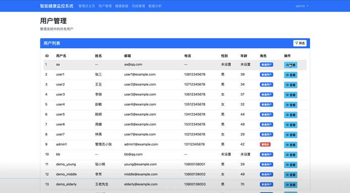Viewport: 350px width, 193px height.
Task: Click the username demo_middle
Action: 66,174
